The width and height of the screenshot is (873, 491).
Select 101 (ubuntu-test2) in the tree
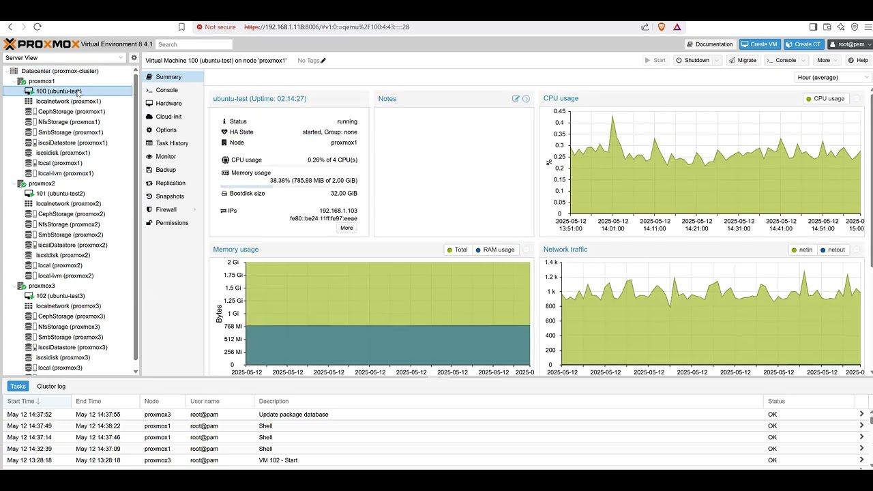[x=60, y=194]
